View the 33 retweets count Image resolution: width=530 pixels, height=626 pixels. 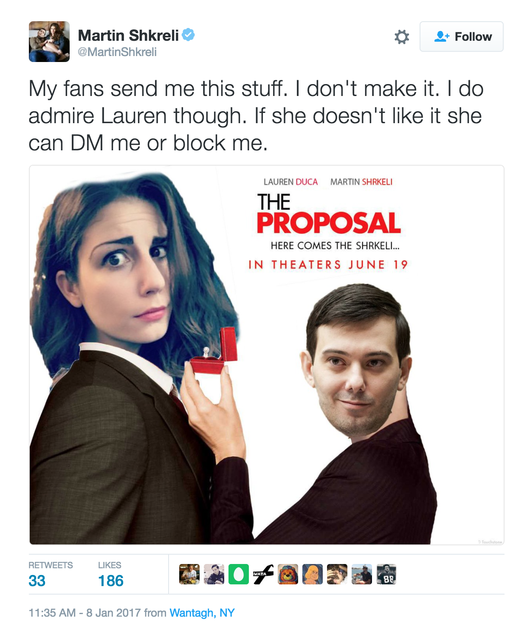[x=37, y=581]
